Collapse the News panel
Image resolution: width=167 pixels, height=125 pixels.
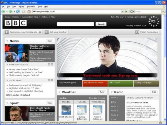tap(7, 41)
